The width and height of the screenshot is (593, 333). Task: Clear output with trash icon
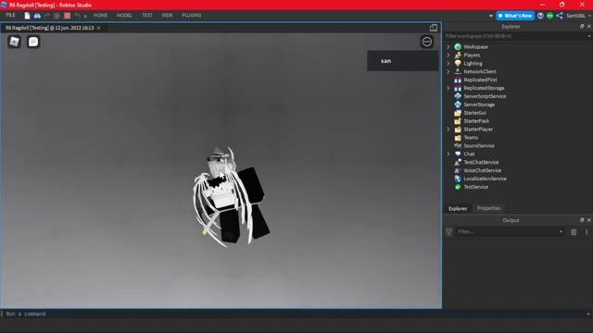[574, 232]
